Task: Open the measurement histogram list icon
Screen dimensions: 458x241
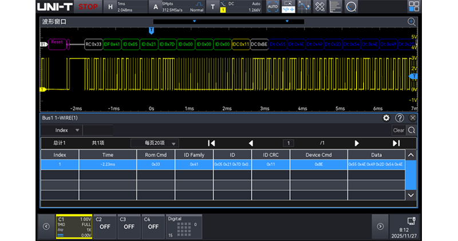Action: point(335,7)
